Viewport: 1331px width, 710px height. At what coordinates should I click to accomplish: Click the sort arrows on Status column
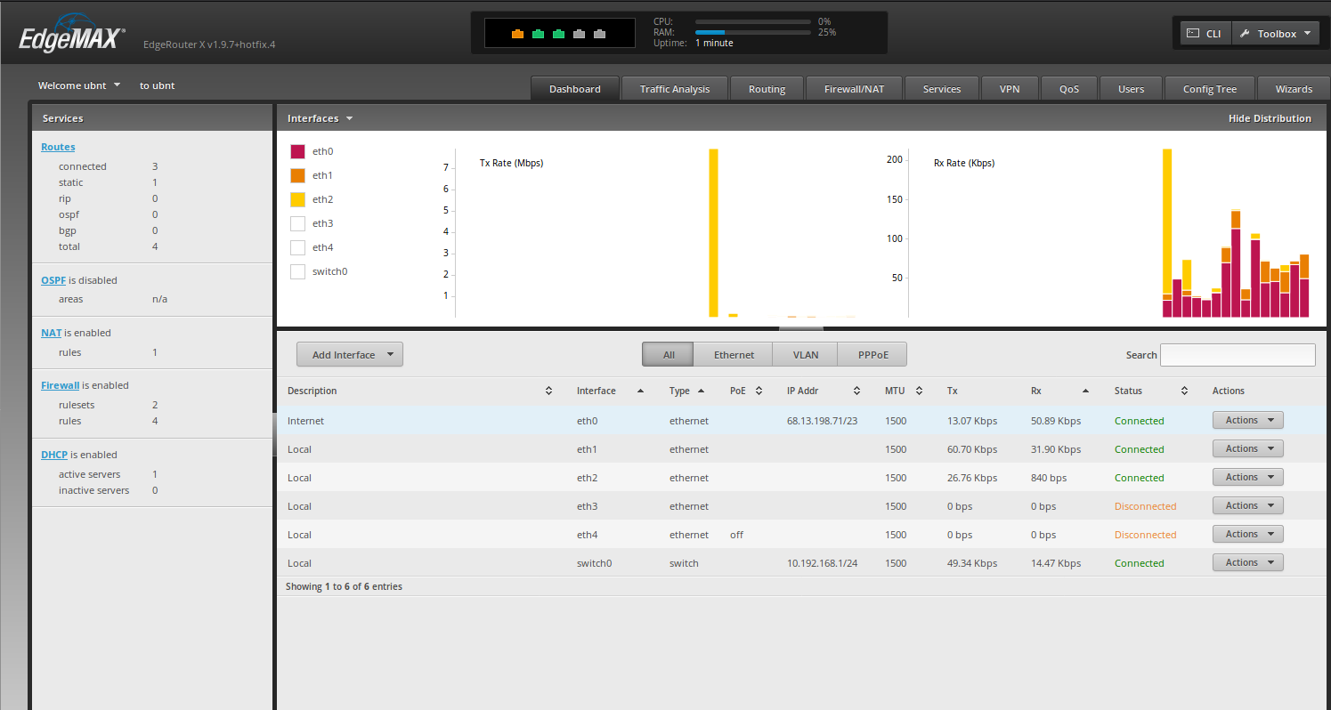1184,391
